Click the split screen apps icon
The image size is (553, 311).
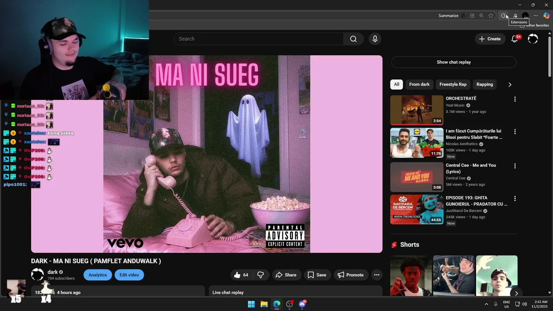coord(472,16)
